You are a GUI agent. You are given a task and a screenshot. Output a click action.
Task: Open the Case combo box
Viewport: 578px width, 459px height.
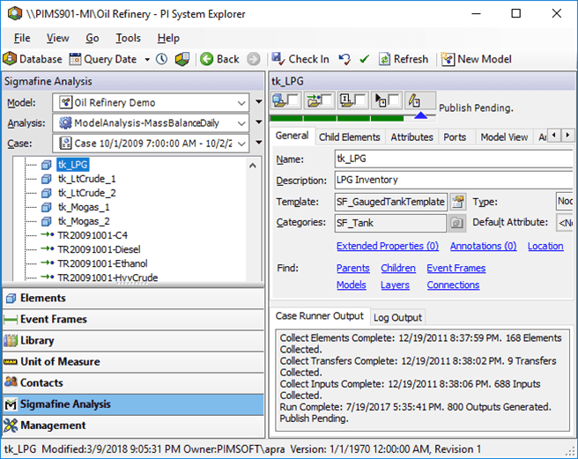(x=151, y=144)
